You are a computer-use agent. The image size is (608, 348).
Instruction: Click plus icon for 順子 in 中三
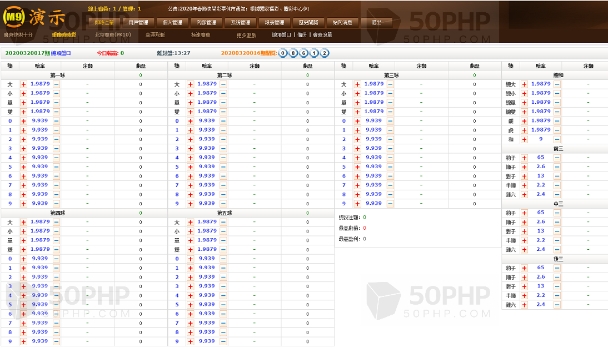(524, 222)
